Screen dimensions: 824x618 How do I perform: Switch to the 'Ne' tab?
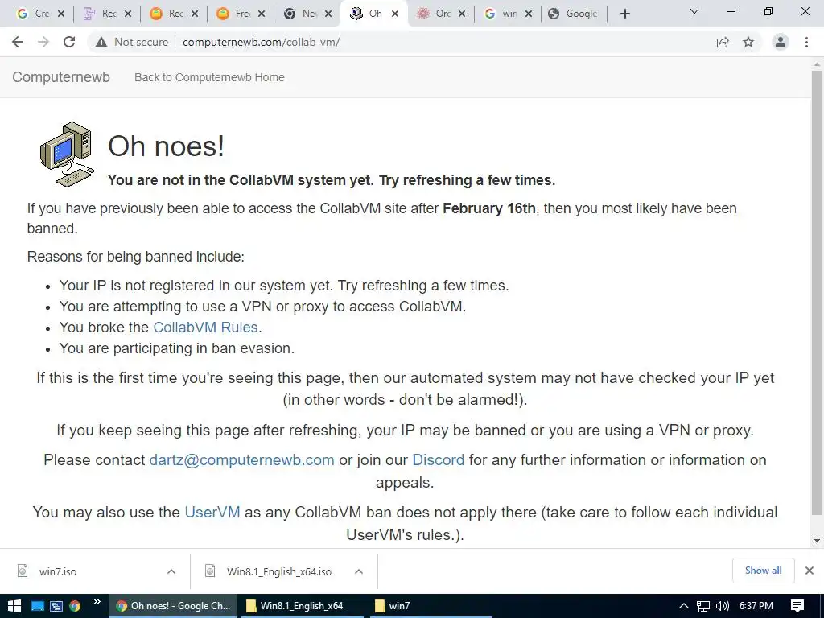(300, 14)
